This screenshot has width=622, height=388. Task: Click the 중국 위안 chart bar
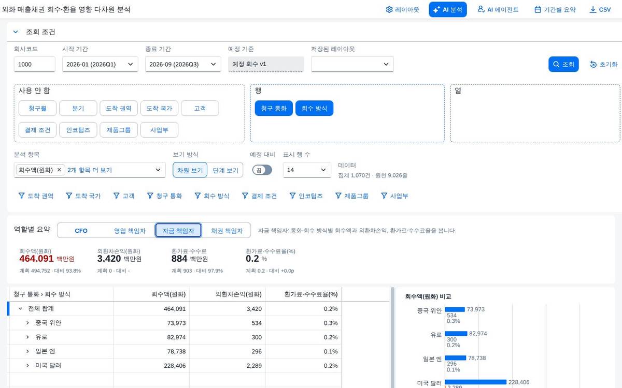tap(455, 309)
